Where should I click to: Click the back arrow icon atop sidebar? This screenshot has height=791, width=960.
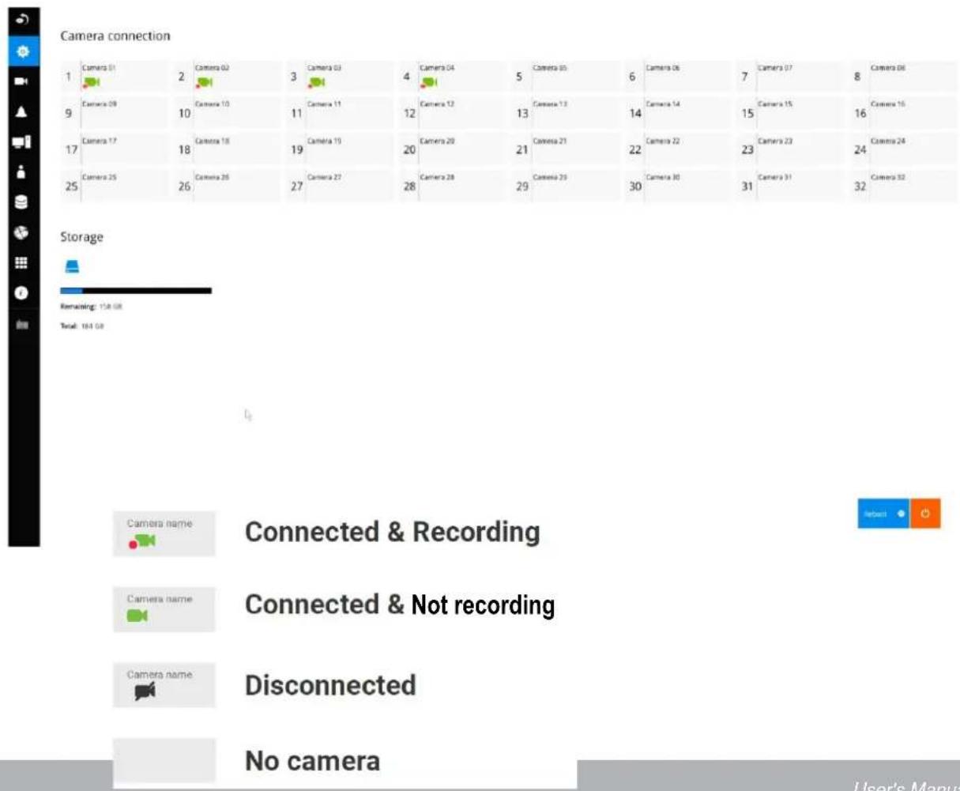click(22, 19)
